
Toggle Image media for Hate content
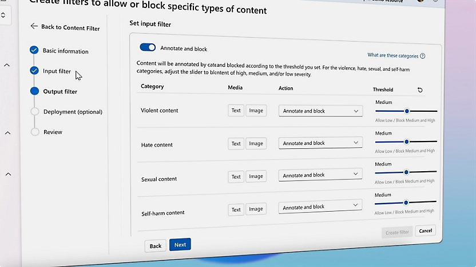coord(256,144)
